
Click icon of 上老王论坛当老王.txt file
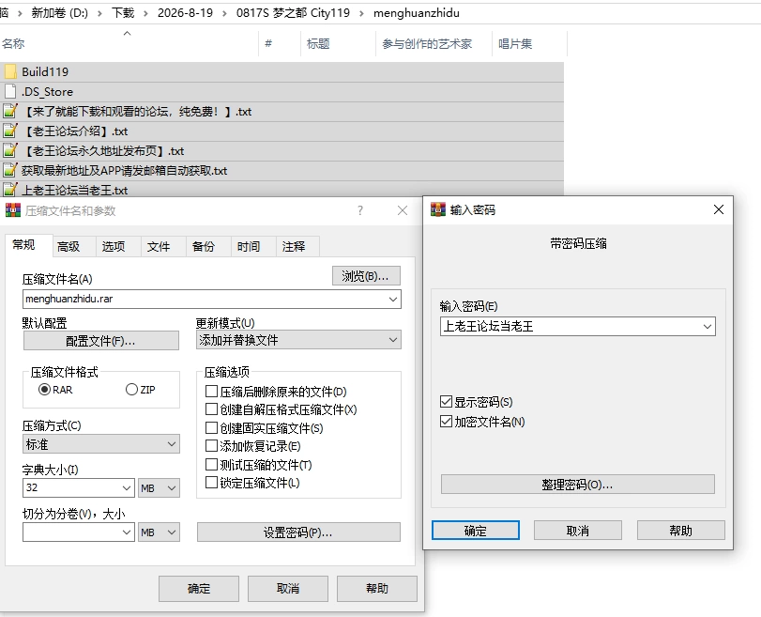(x=10, y=190)
